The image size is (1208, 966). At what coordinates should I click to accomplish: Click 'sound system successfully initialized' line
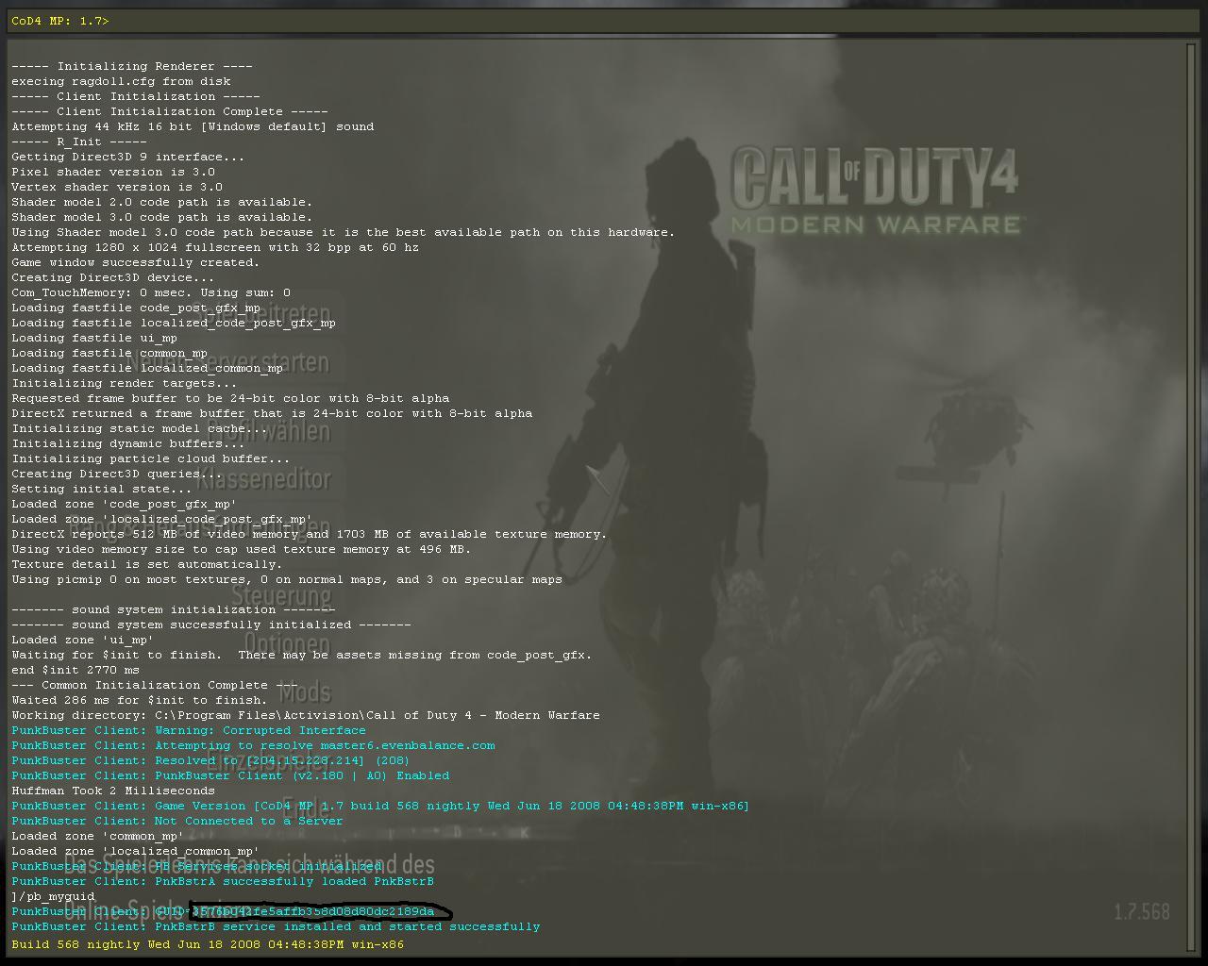click(x=211, y=625)
